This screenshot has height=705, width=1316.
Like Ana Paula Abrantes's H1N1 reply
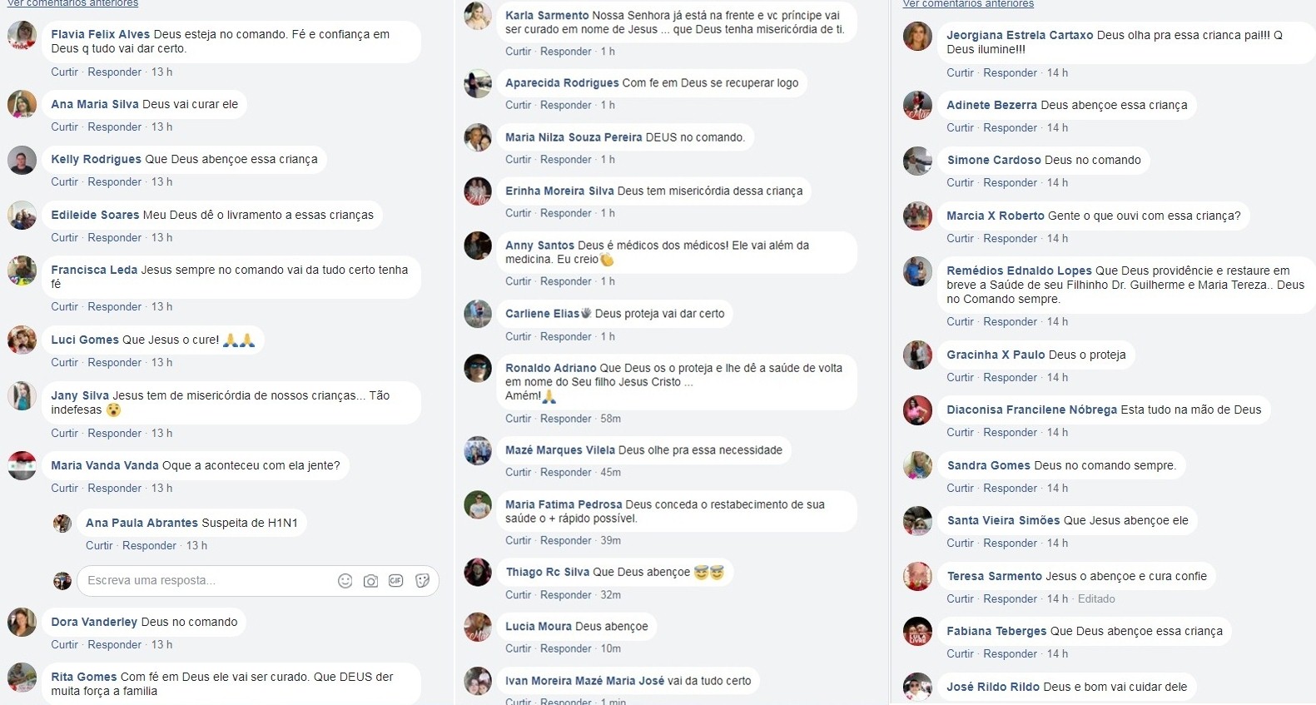(99, 546)
